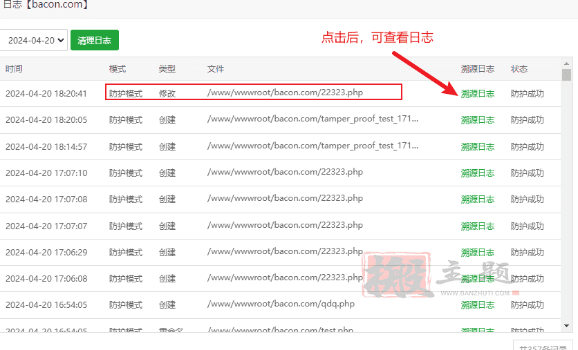The image size is (578, 350).
Task: Open 溯源日志 link for 17:07:07 row
Action: 477,226
